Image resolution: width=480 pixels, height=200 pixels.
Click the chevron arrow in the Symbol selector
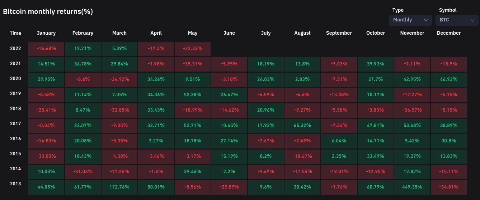(472, 20)
